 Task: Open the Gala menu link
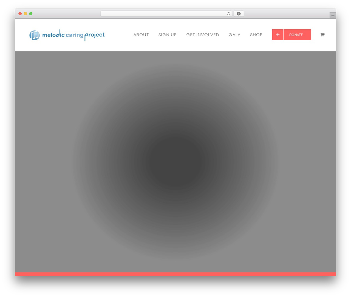click(x=234, y=35)
